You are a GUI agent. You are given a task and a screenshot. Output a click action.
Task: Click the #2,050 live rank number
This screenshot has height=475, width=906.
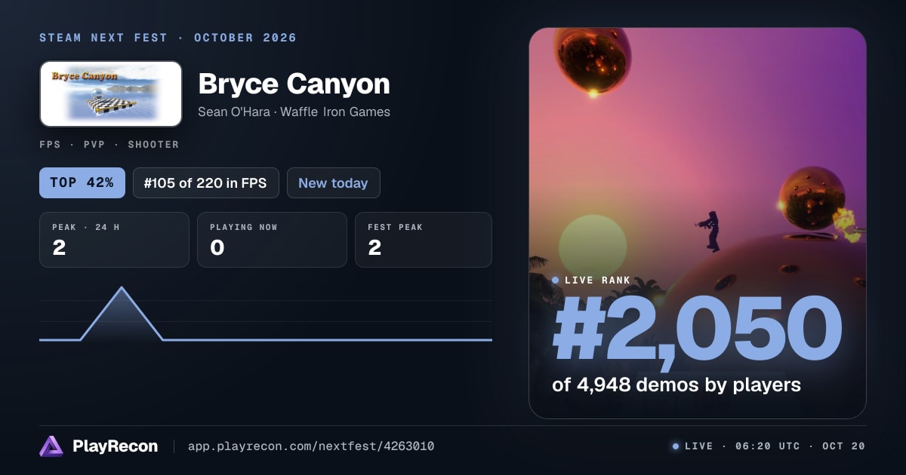[x=697, y=329]
